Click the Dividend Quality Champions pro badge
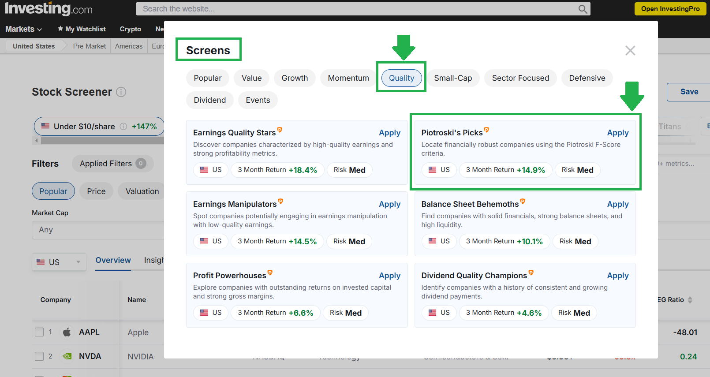Screen dimensions: 710x377 pos(531,272)
